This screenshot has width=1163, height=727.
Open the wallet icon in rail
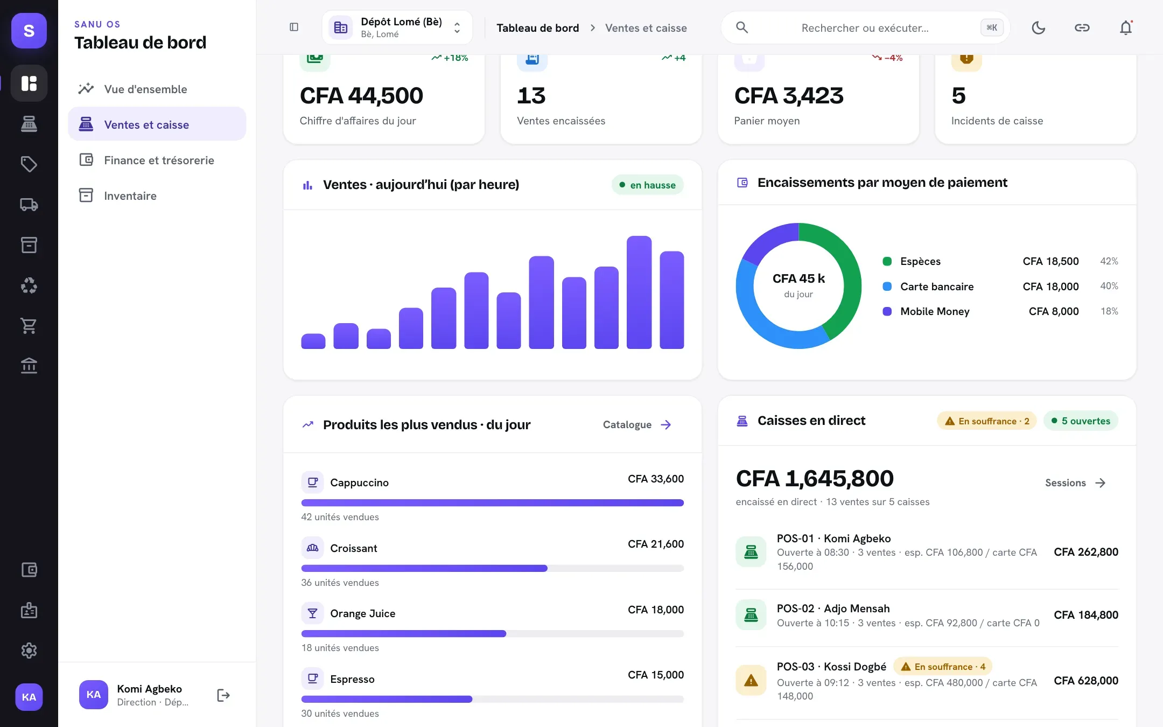(x=29, y=570)
